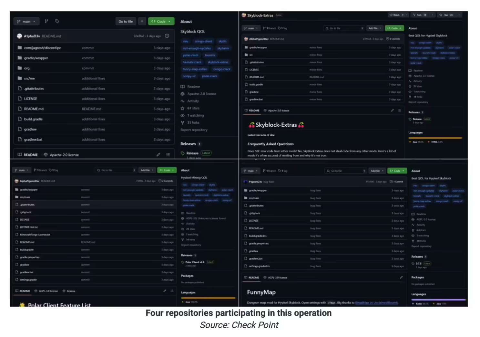The height and width of the screenshot is (337, 480).
Task: Open main branch dropdown in Polar Client repo
Action: [x=22, y=170]
